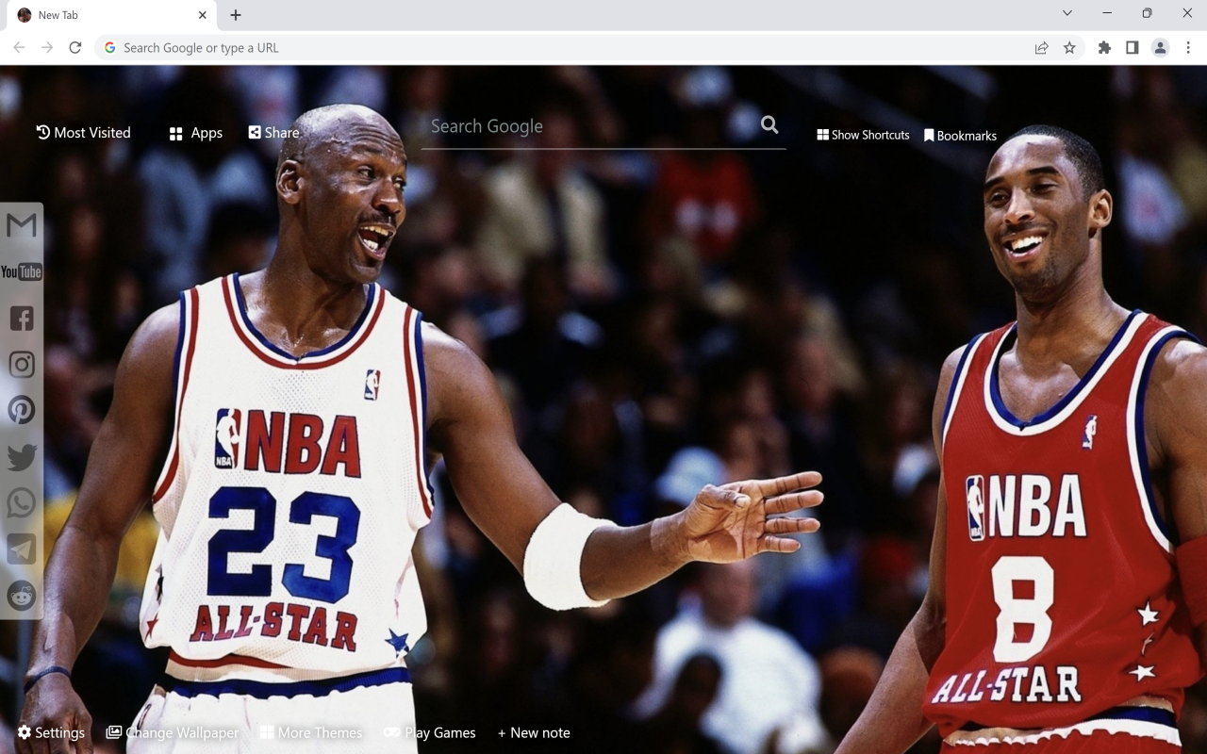Click Change Wallpaper
The image size is (1207, 754).
coord(172,732)
